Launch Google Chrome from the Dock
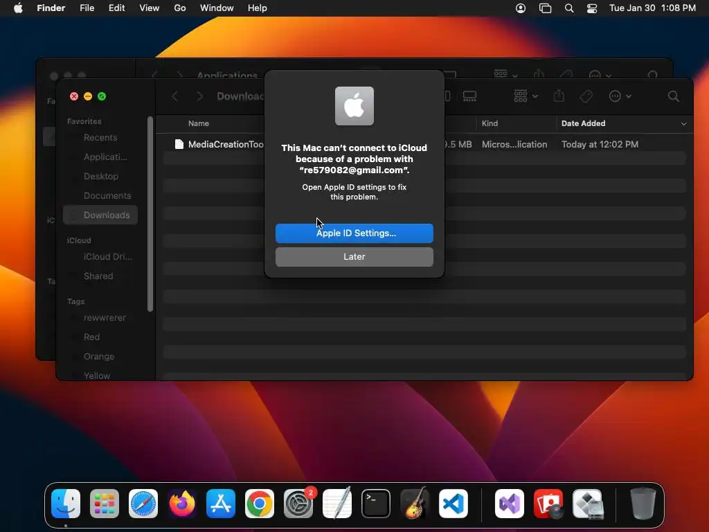This screenshot has width=709, height=532. (x=260, y=504)
